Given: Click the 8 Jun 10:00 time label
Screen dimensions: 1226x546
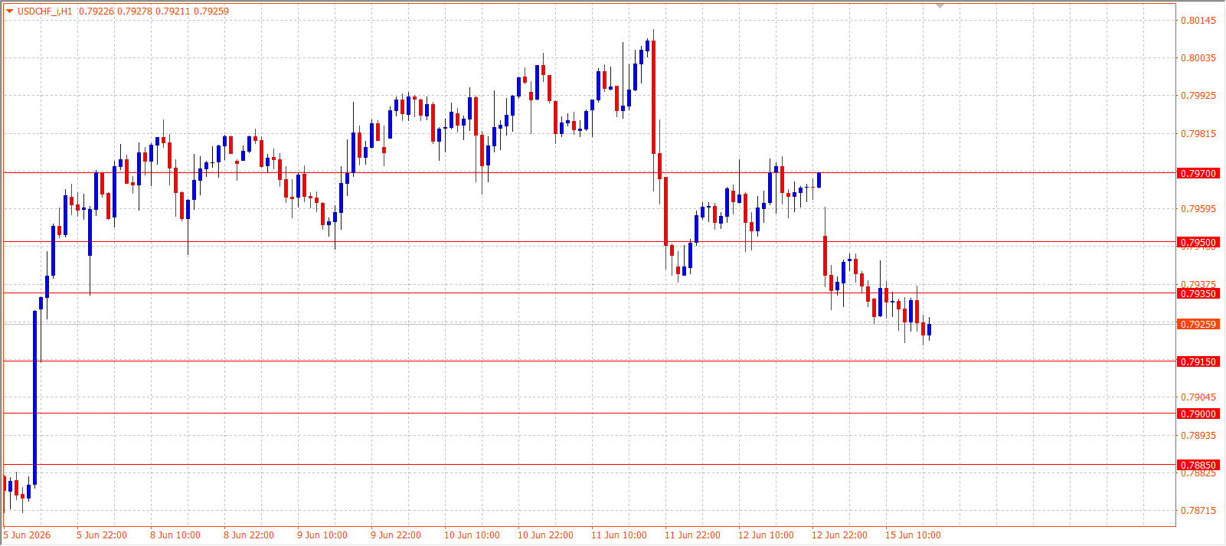Looking at the screenshot, I should 175,535.
